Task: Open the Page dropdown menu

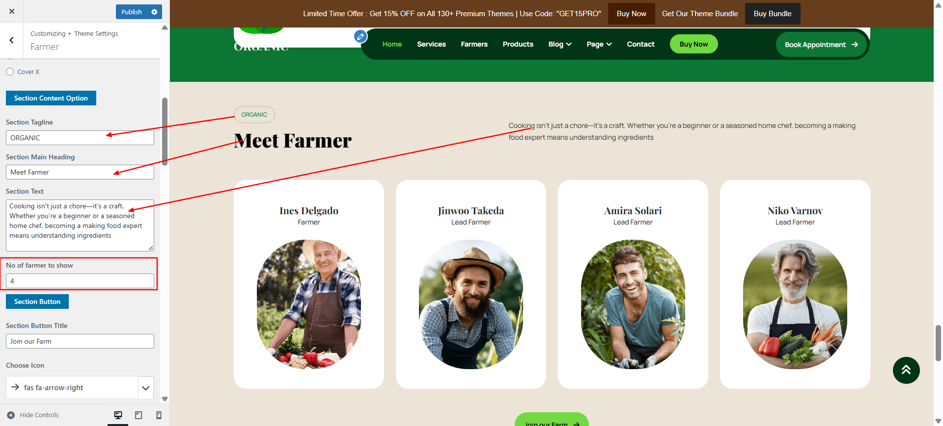Action: [x=599, y=44]
